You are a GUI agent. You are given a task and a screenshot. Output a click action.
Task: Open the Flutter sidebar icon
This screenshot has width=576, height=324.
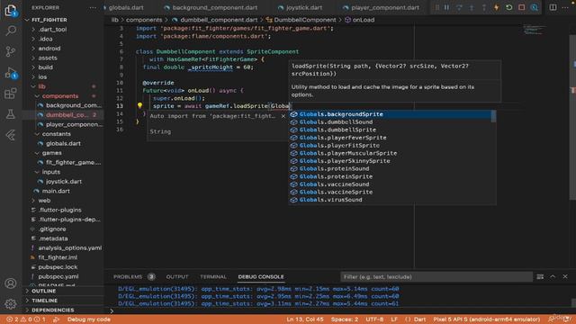point(11,135)
